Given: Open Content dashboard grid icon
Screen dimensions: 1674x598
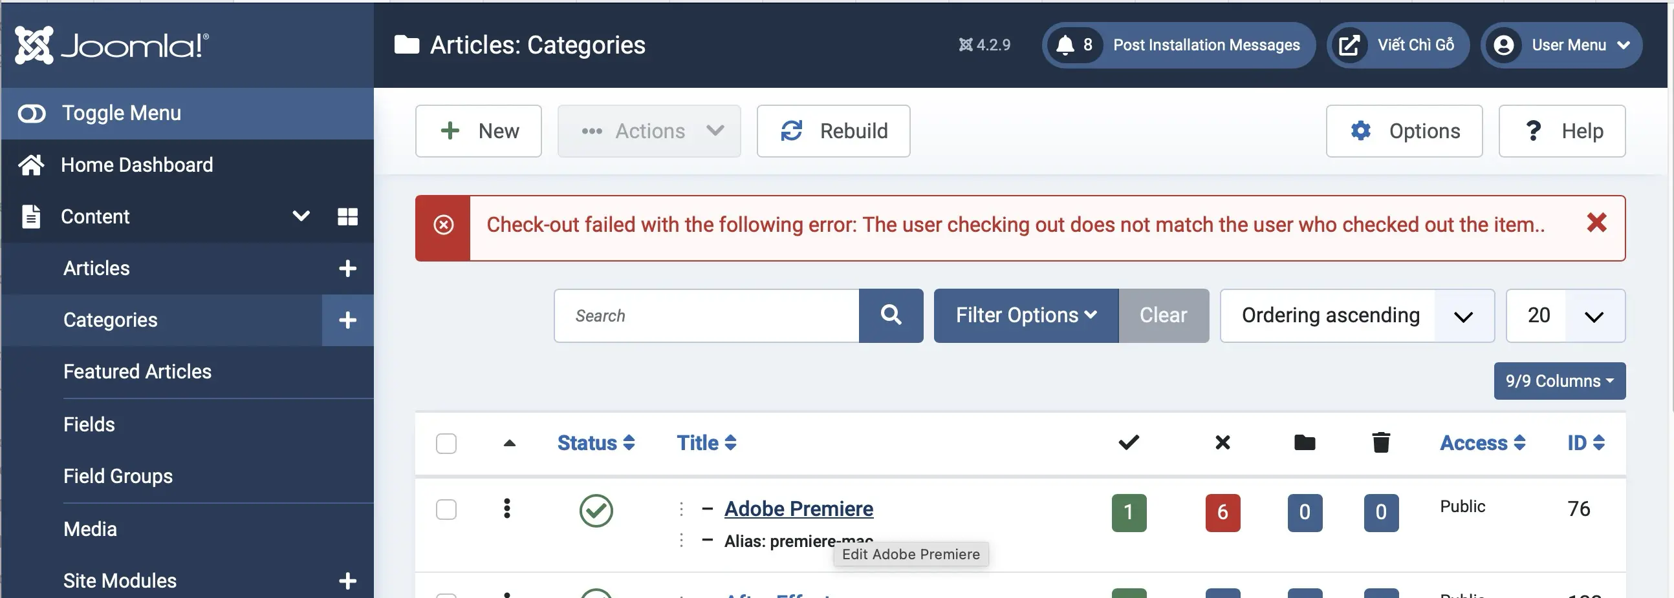Looking at the screenshot, I should 347,216.
